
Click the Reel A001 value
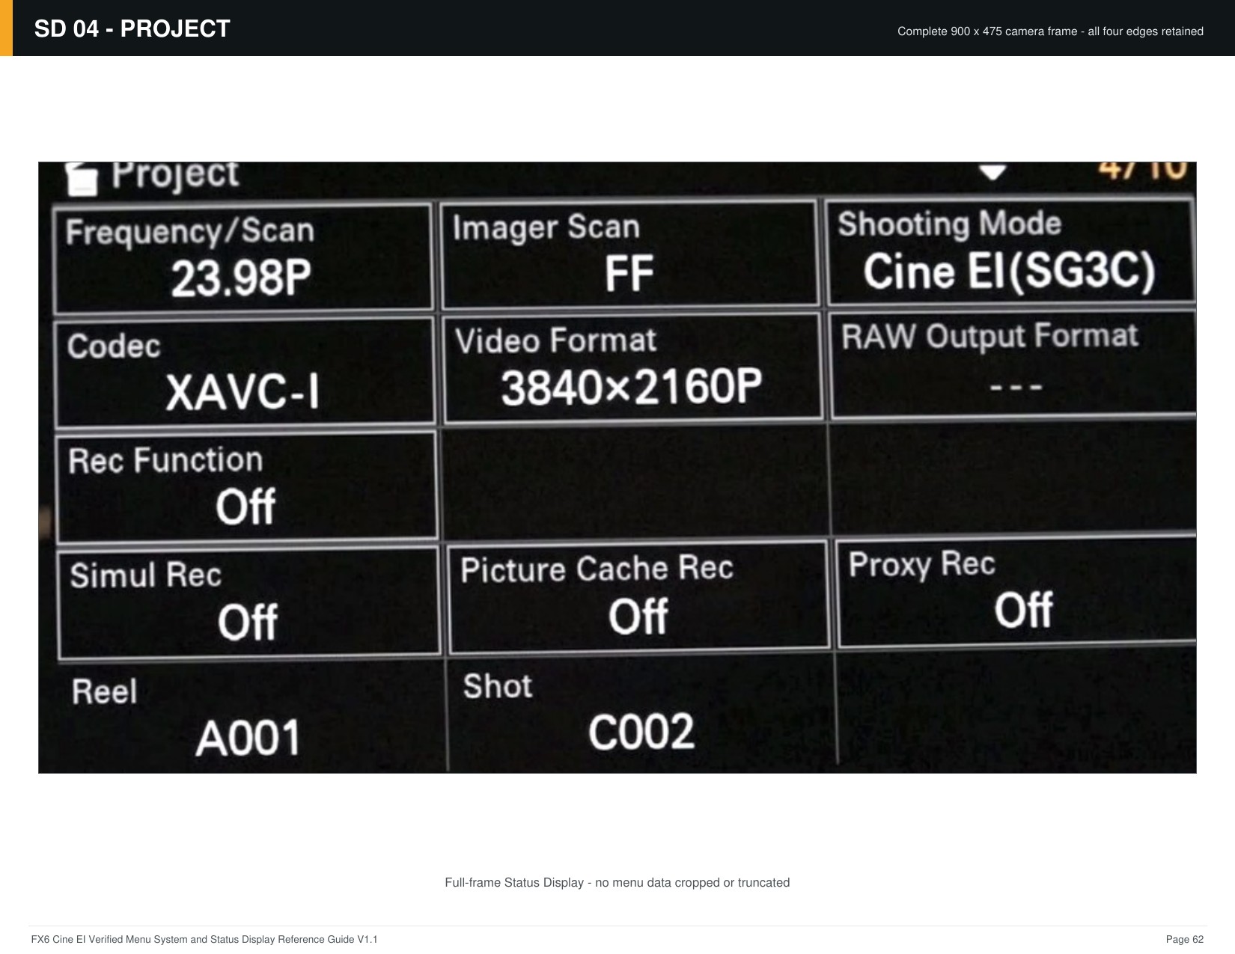pyautogui.click(x=248, y=738)
